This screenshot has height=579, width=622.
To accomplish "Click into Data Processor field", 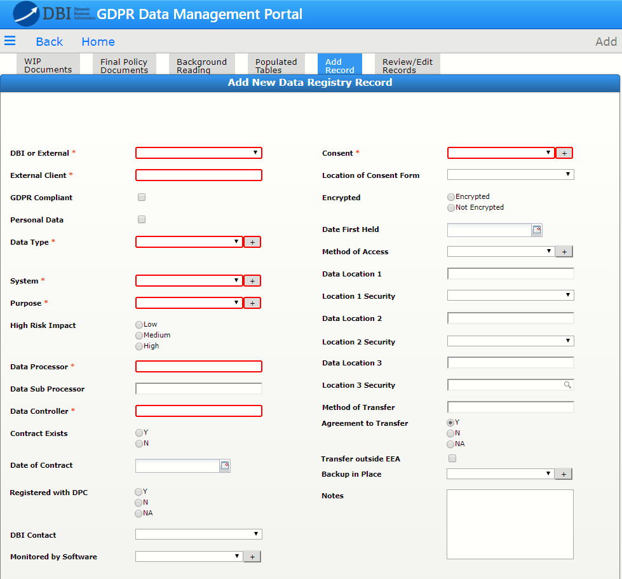I will pos(199,366).
